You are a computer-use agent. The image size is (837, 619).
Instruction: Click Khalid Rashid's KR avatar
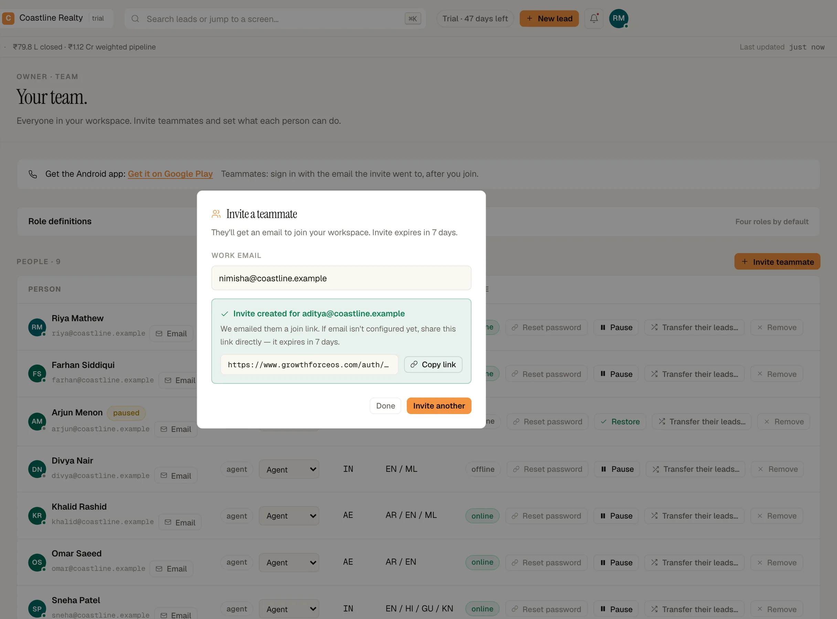click(37, 515)
